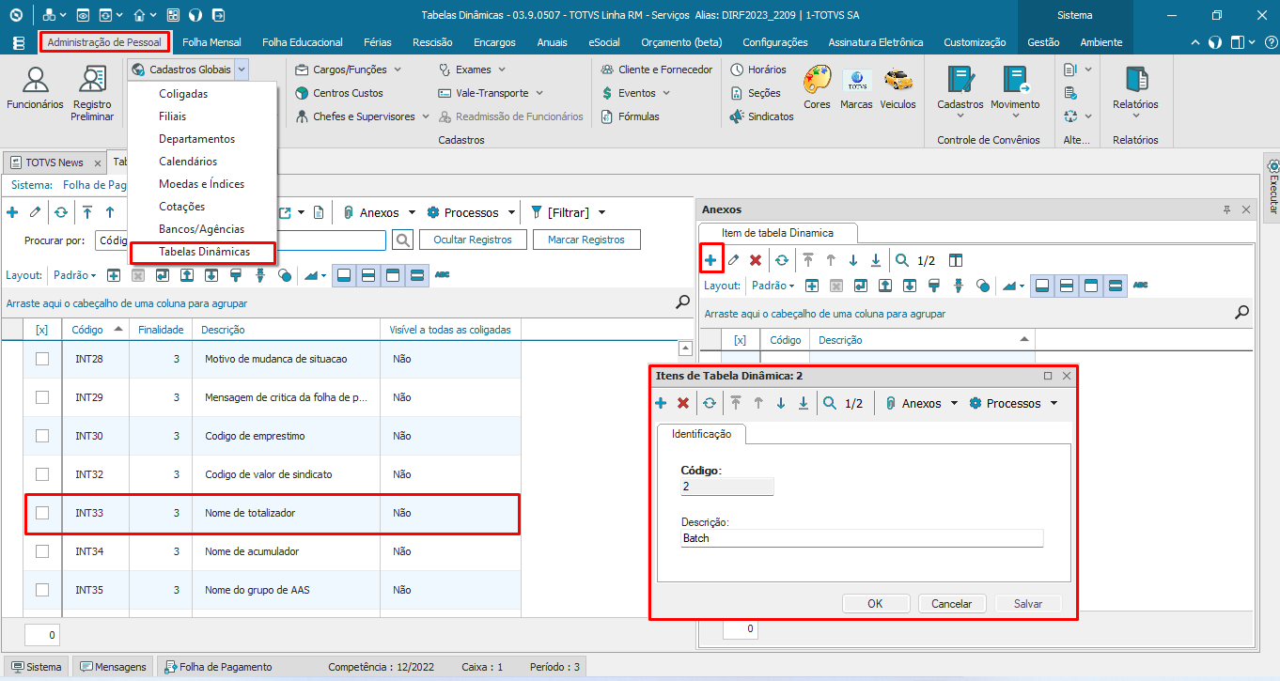Tick the checkbox for row INT28

pos(42,359)
